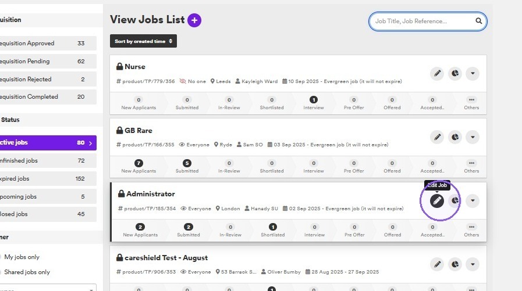522x291 pixels.
Task: Open the Administrator job title link
Action: coord(151,194)
